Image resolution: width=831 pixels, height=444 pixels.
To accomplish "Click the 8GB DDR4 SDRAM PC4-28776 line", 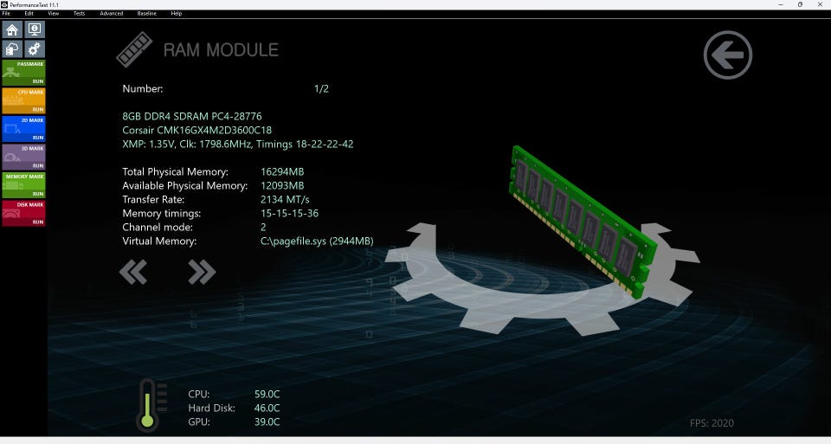I will point(192,116).
